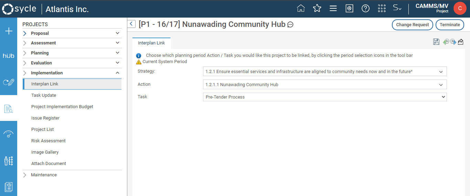Go to the Home icon in header
Image resolution: width=470 pixels, height=196 pixels.
tap(301, 9)
